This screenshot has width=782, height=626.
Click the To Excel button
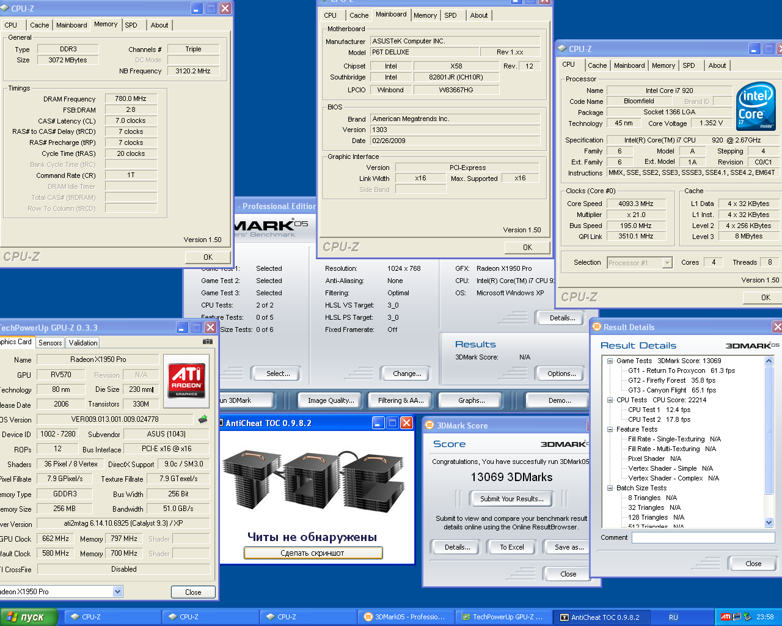point(512,547)
